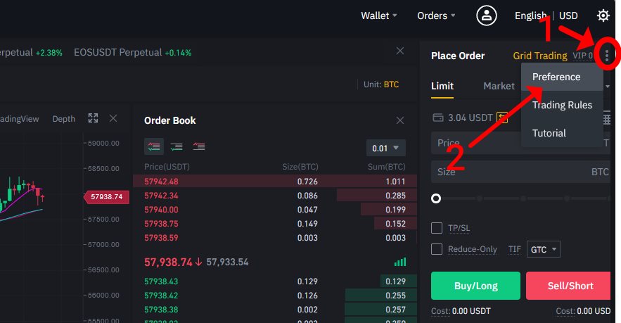Switch to the Market order tab
This screenshot has height=323, width=621.
(499, 86)
